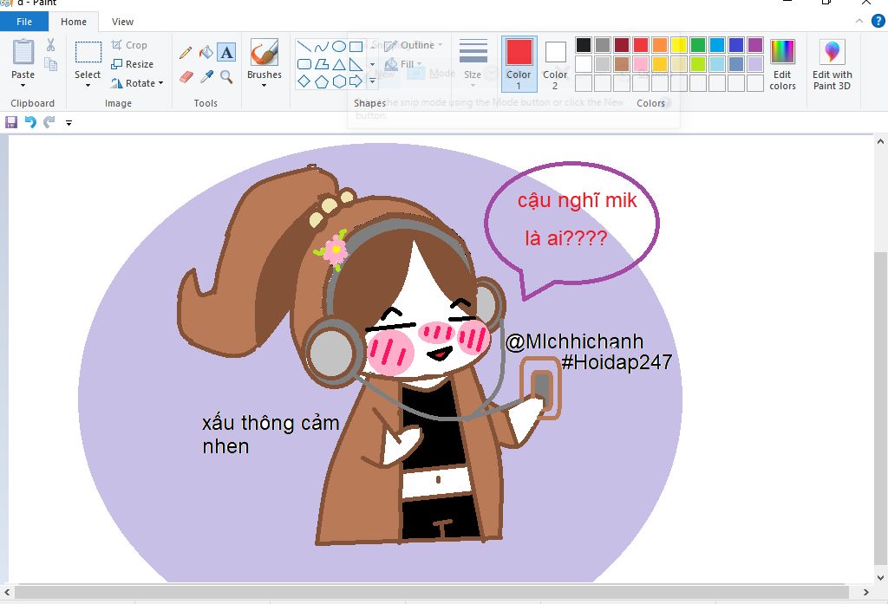Select the Right arrow shape
This screenshot has width=888, height=604.
[356, 81]
